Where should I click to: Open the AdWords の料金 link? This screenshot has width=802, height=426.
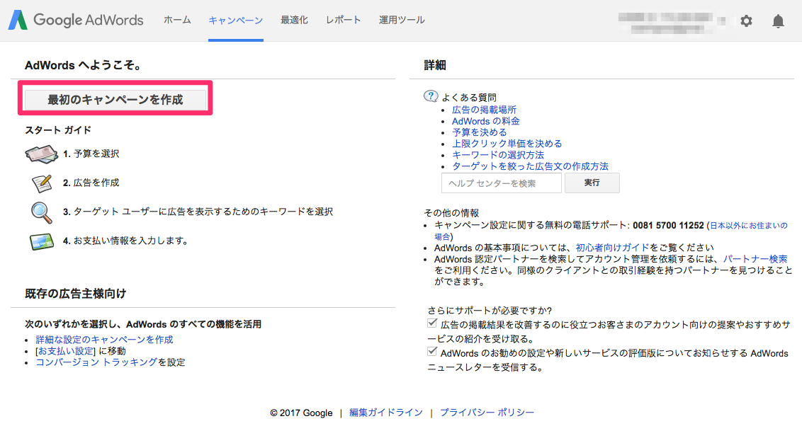tap(485, 121)
